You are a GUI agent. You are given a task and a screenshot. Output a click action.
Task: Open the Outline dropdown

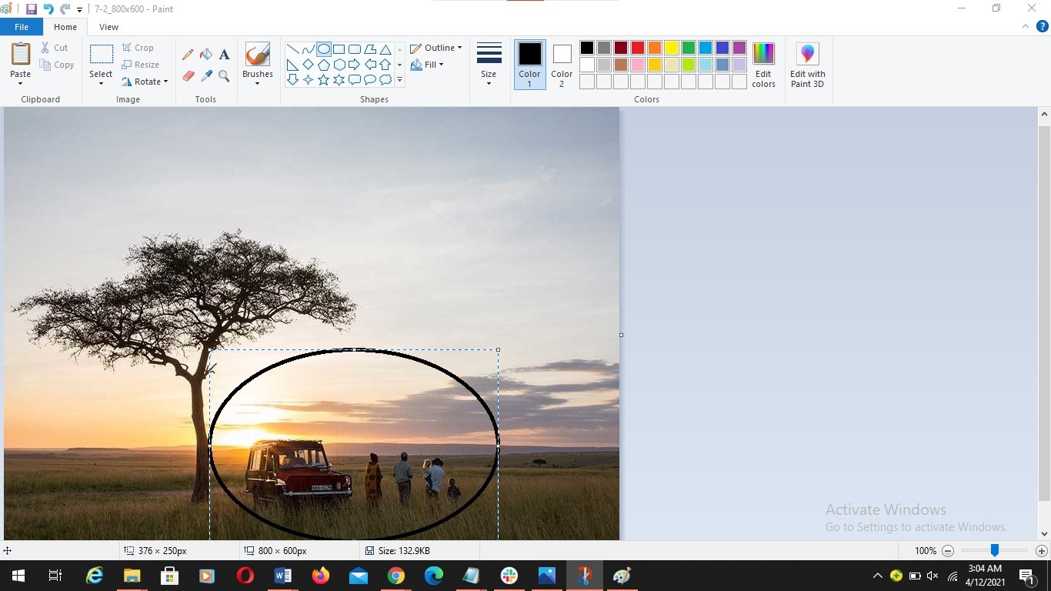[x=437, y=47]
